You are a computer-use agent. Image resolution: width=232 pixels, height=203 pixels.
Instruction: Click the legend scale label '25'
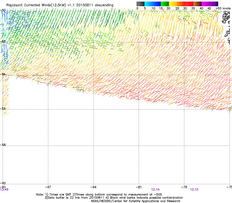[x=177, y=8]
